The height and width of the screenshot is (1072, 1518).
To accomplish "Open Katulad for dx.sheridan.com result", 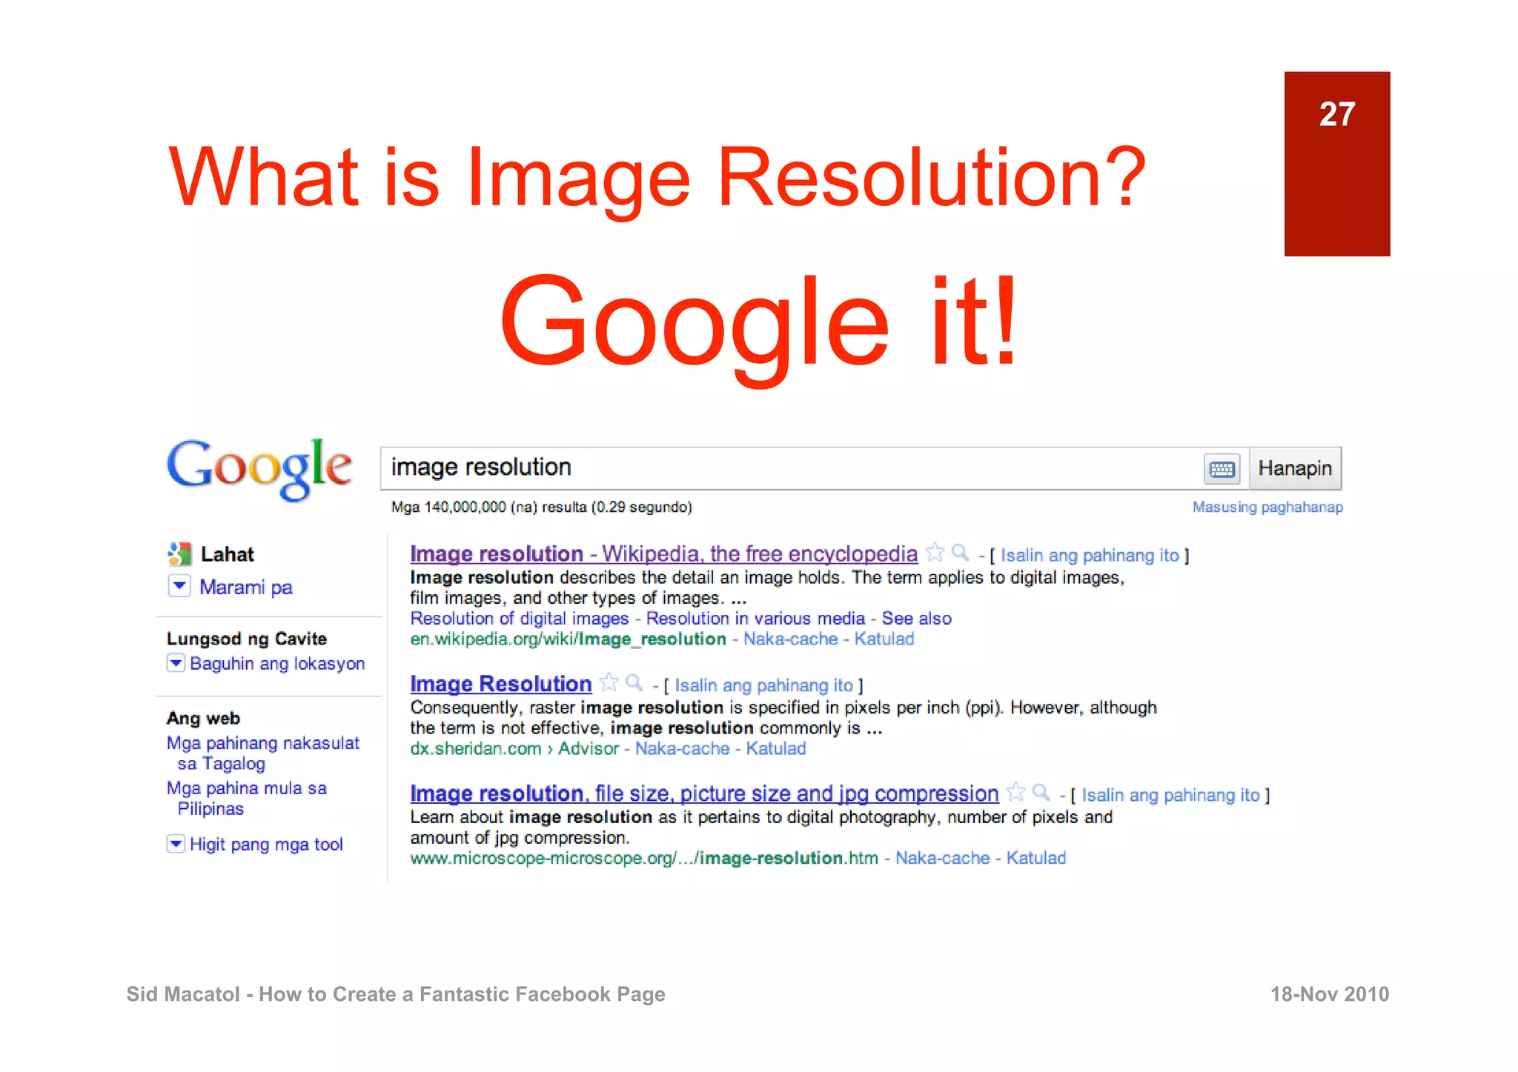I will pos(775,748).
